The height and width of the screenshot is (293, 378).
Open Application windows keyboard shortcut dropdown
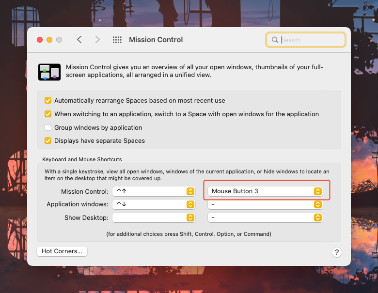pyautogui.click(x=154, y=204)
